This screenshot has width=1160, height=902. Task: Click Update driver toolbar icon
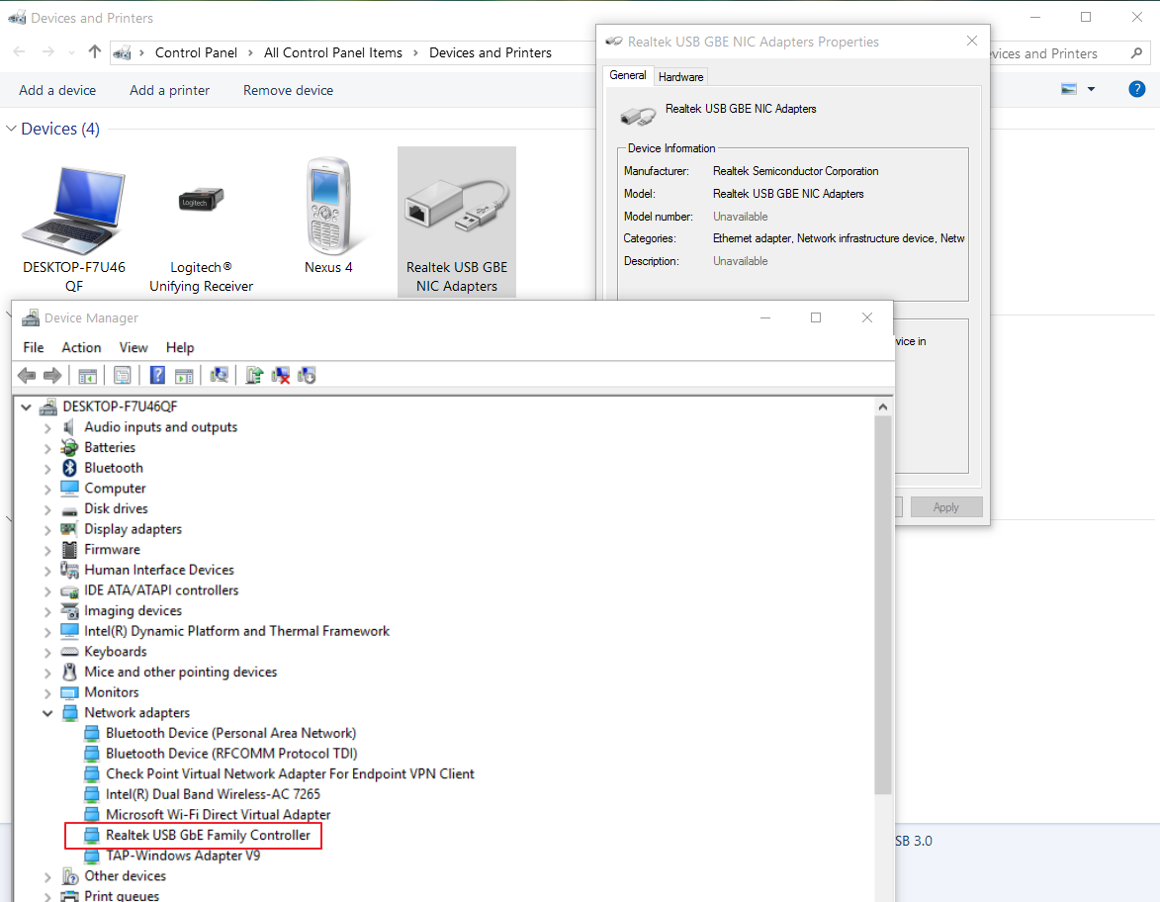pyautogui.click(x=254, y=375)
